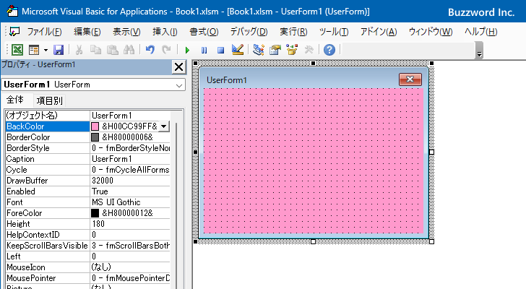Open the 挿入(I) menu

click(x=165, y=32)
